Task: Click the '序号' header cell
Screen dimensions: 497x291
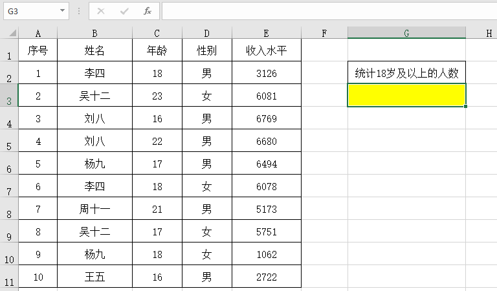Action: pos(38,50)
